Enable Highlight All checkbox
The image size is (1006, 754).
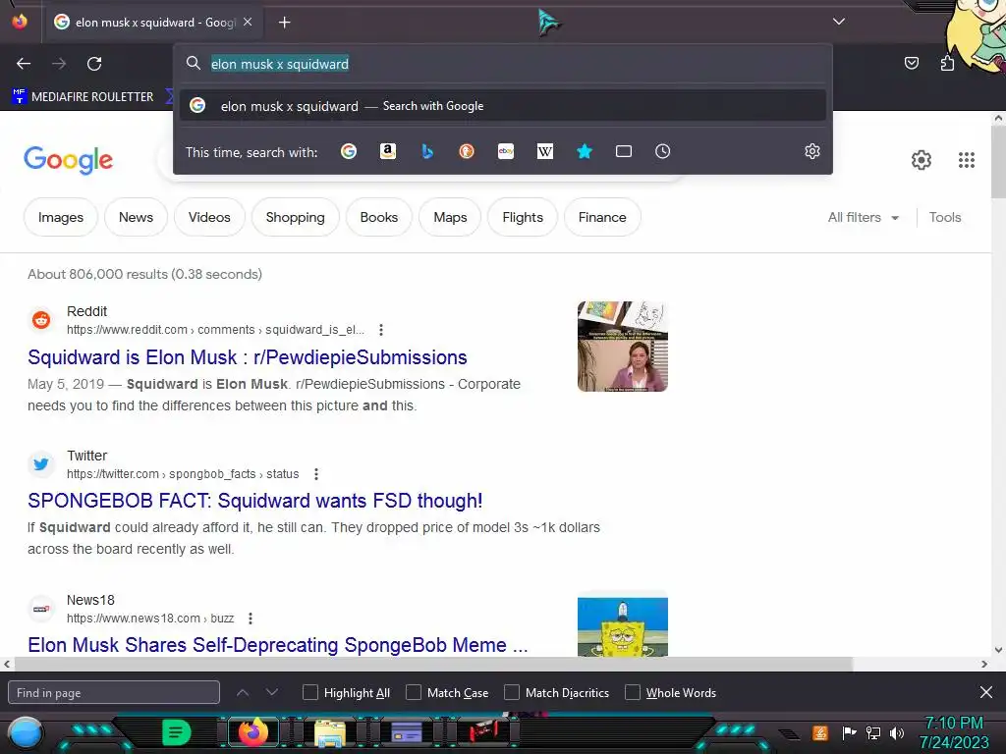[309, 692]
